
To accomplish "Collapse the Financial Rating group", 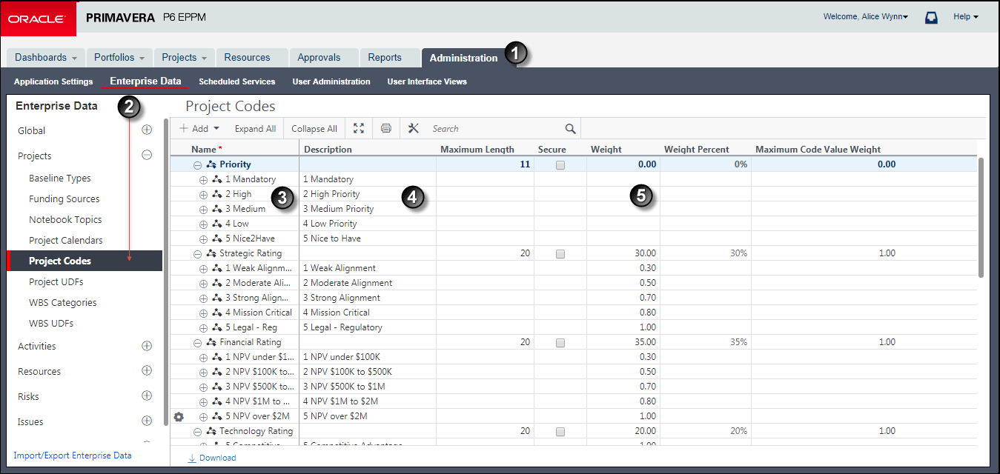I will click(x=198, y=343).
